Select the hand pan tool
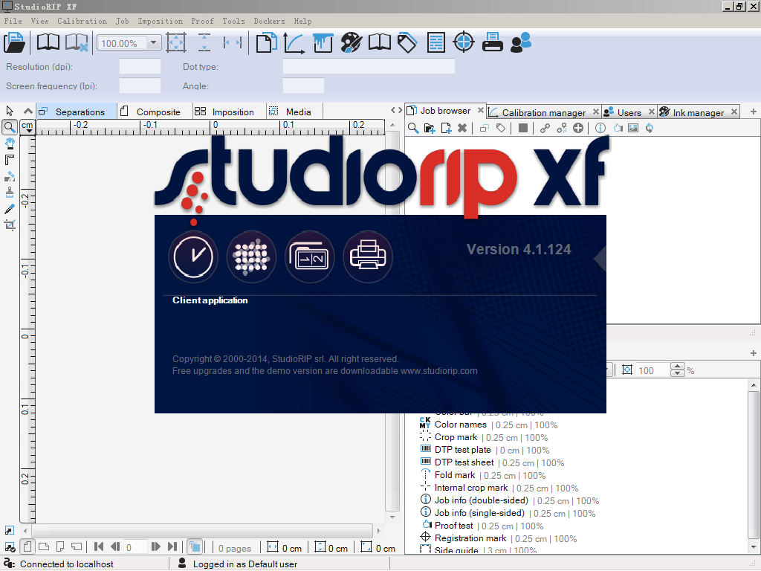761x571 pixels. (x=10, y=143)
